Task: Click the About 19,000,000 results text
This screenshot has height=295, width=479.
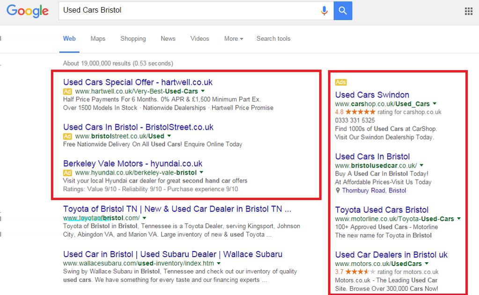Action: tap(118, 64)
